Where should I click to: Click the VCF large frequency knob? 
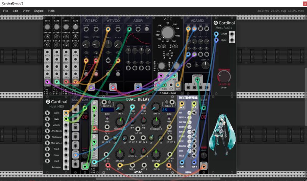point(168,33)
